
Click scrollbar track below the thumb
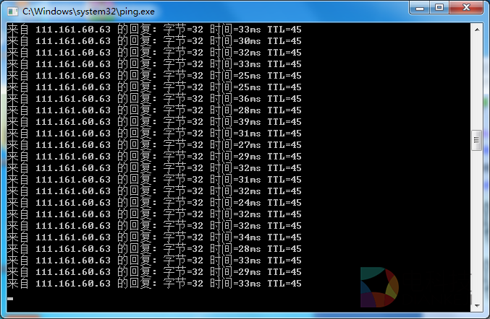click(x=476, y=217)
